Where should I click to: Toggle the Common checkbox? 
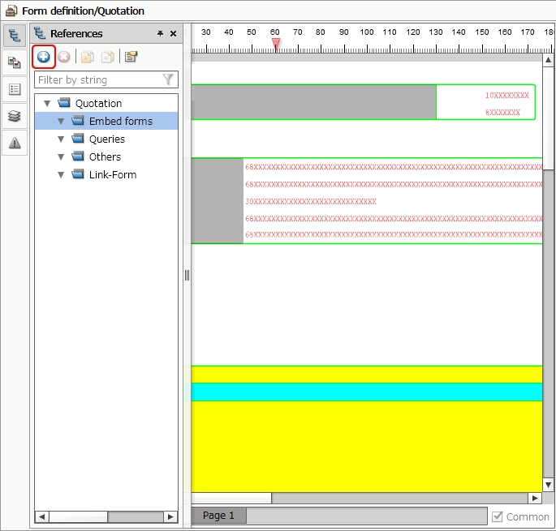tap(497, 516)
